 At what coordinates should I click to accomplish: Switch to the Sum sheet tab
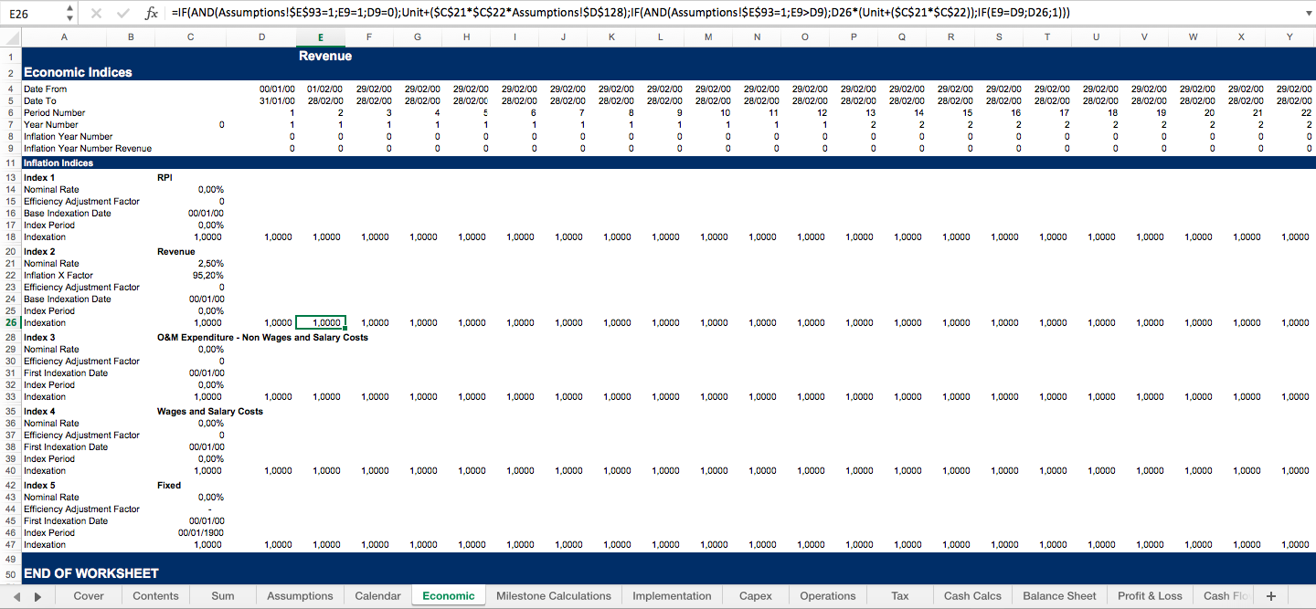[223, 596]
